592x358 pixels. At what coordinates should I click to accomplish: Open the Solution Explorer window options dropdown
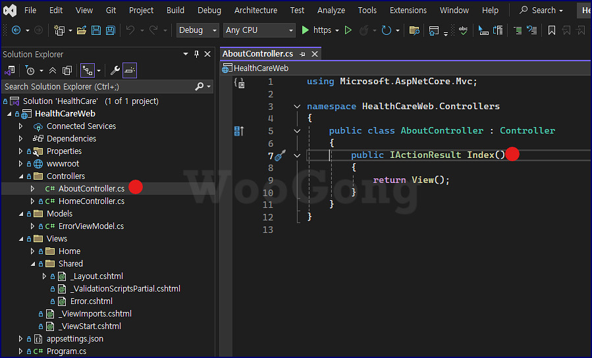[186, 55]
